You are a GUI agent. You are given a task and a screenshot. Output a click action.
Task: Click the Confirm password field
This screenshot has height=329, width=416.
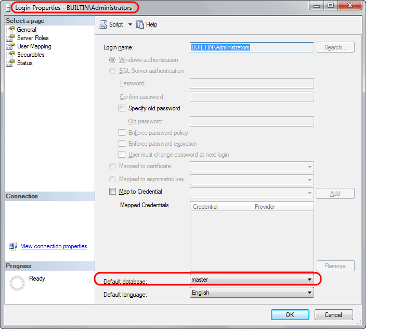(x=252, y=97)
